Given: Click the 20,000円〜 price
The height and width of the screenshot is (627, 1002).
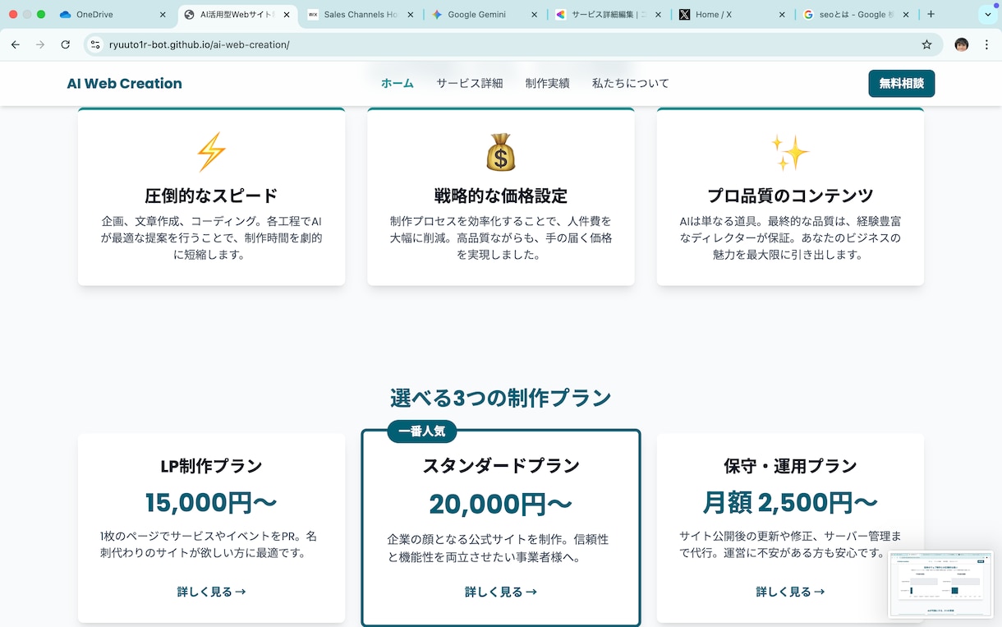Looking at the screenshot, I should (x=501, y=504).
